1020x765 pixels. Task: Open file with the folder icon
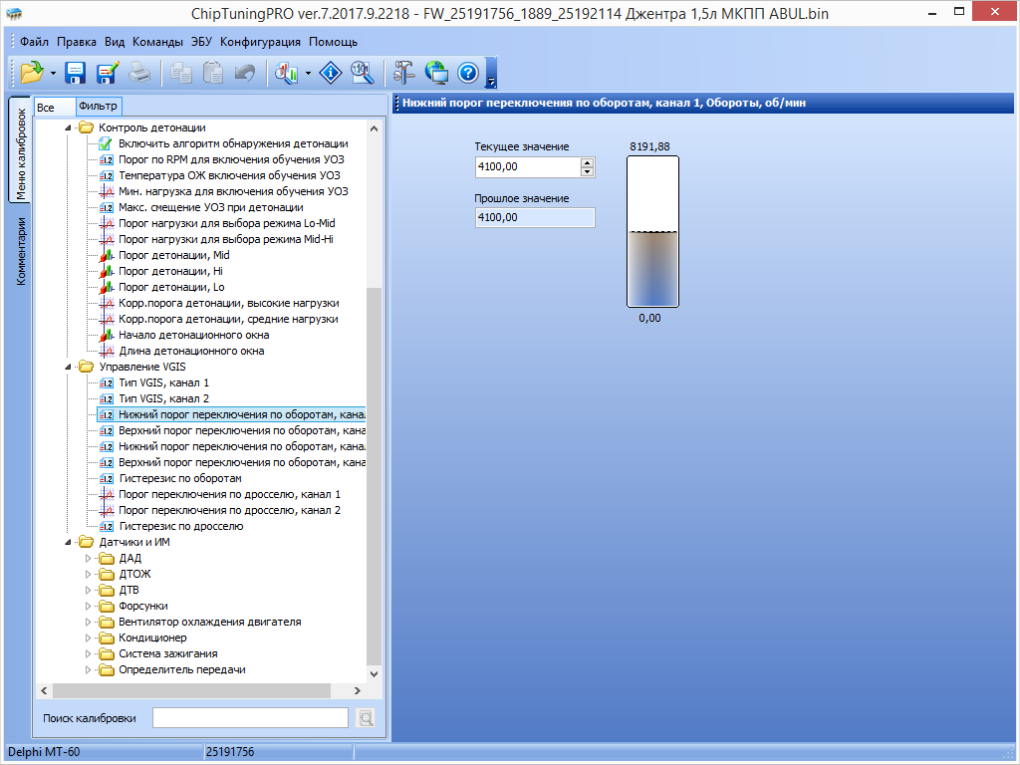pyautogui.click(x=31, y=72)
